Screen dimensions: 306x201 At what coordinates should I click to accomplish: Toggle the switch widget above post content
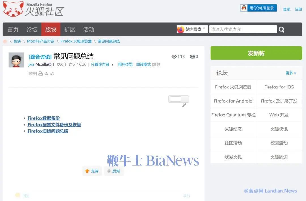point(178,99)
